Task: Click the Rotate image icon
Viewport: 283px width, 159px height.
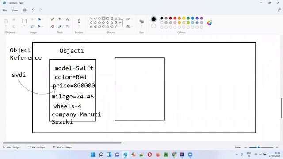Action: point(39,19)
